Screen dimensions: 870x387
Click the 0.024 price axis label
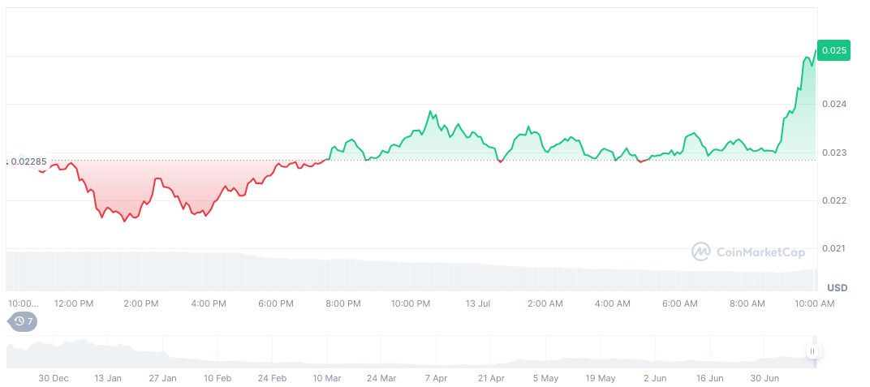click(x=833, y=104)
